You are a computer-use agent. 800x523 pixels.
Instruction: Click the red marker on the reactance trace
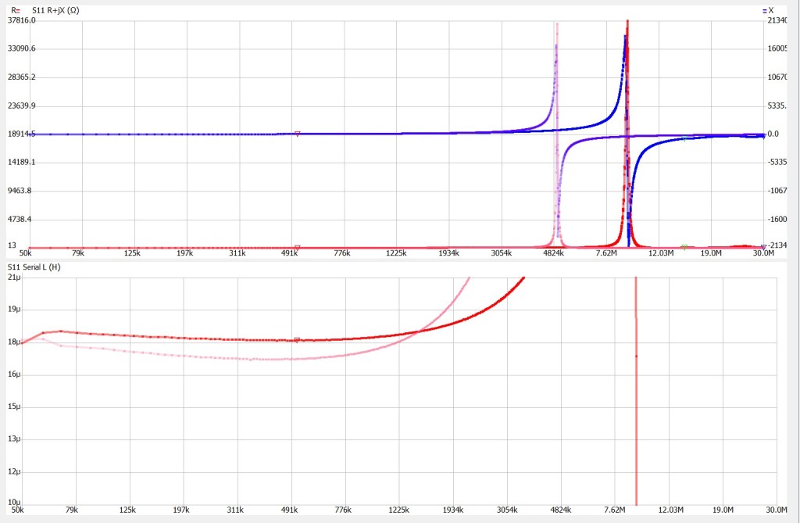click(297, 134)
